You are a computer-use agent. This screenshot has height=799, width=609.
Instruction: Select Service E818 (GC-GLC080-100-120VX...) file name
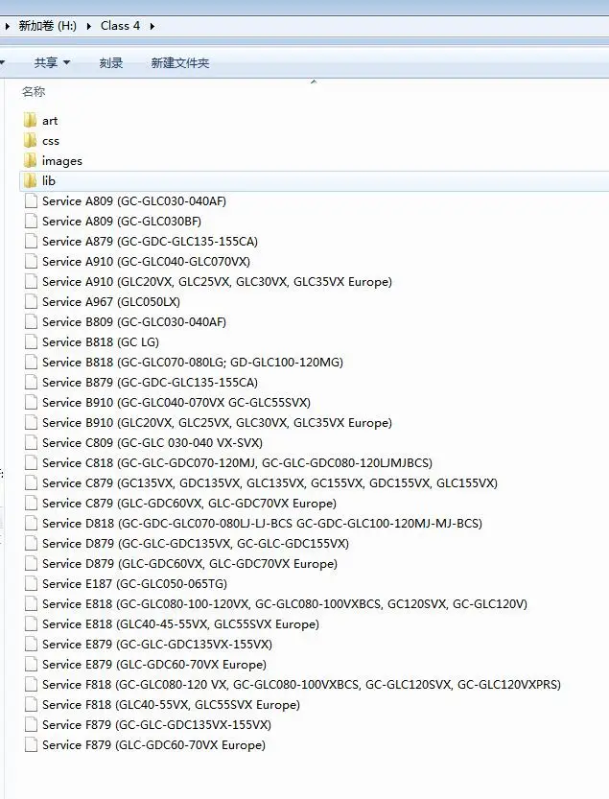[285, 604]
